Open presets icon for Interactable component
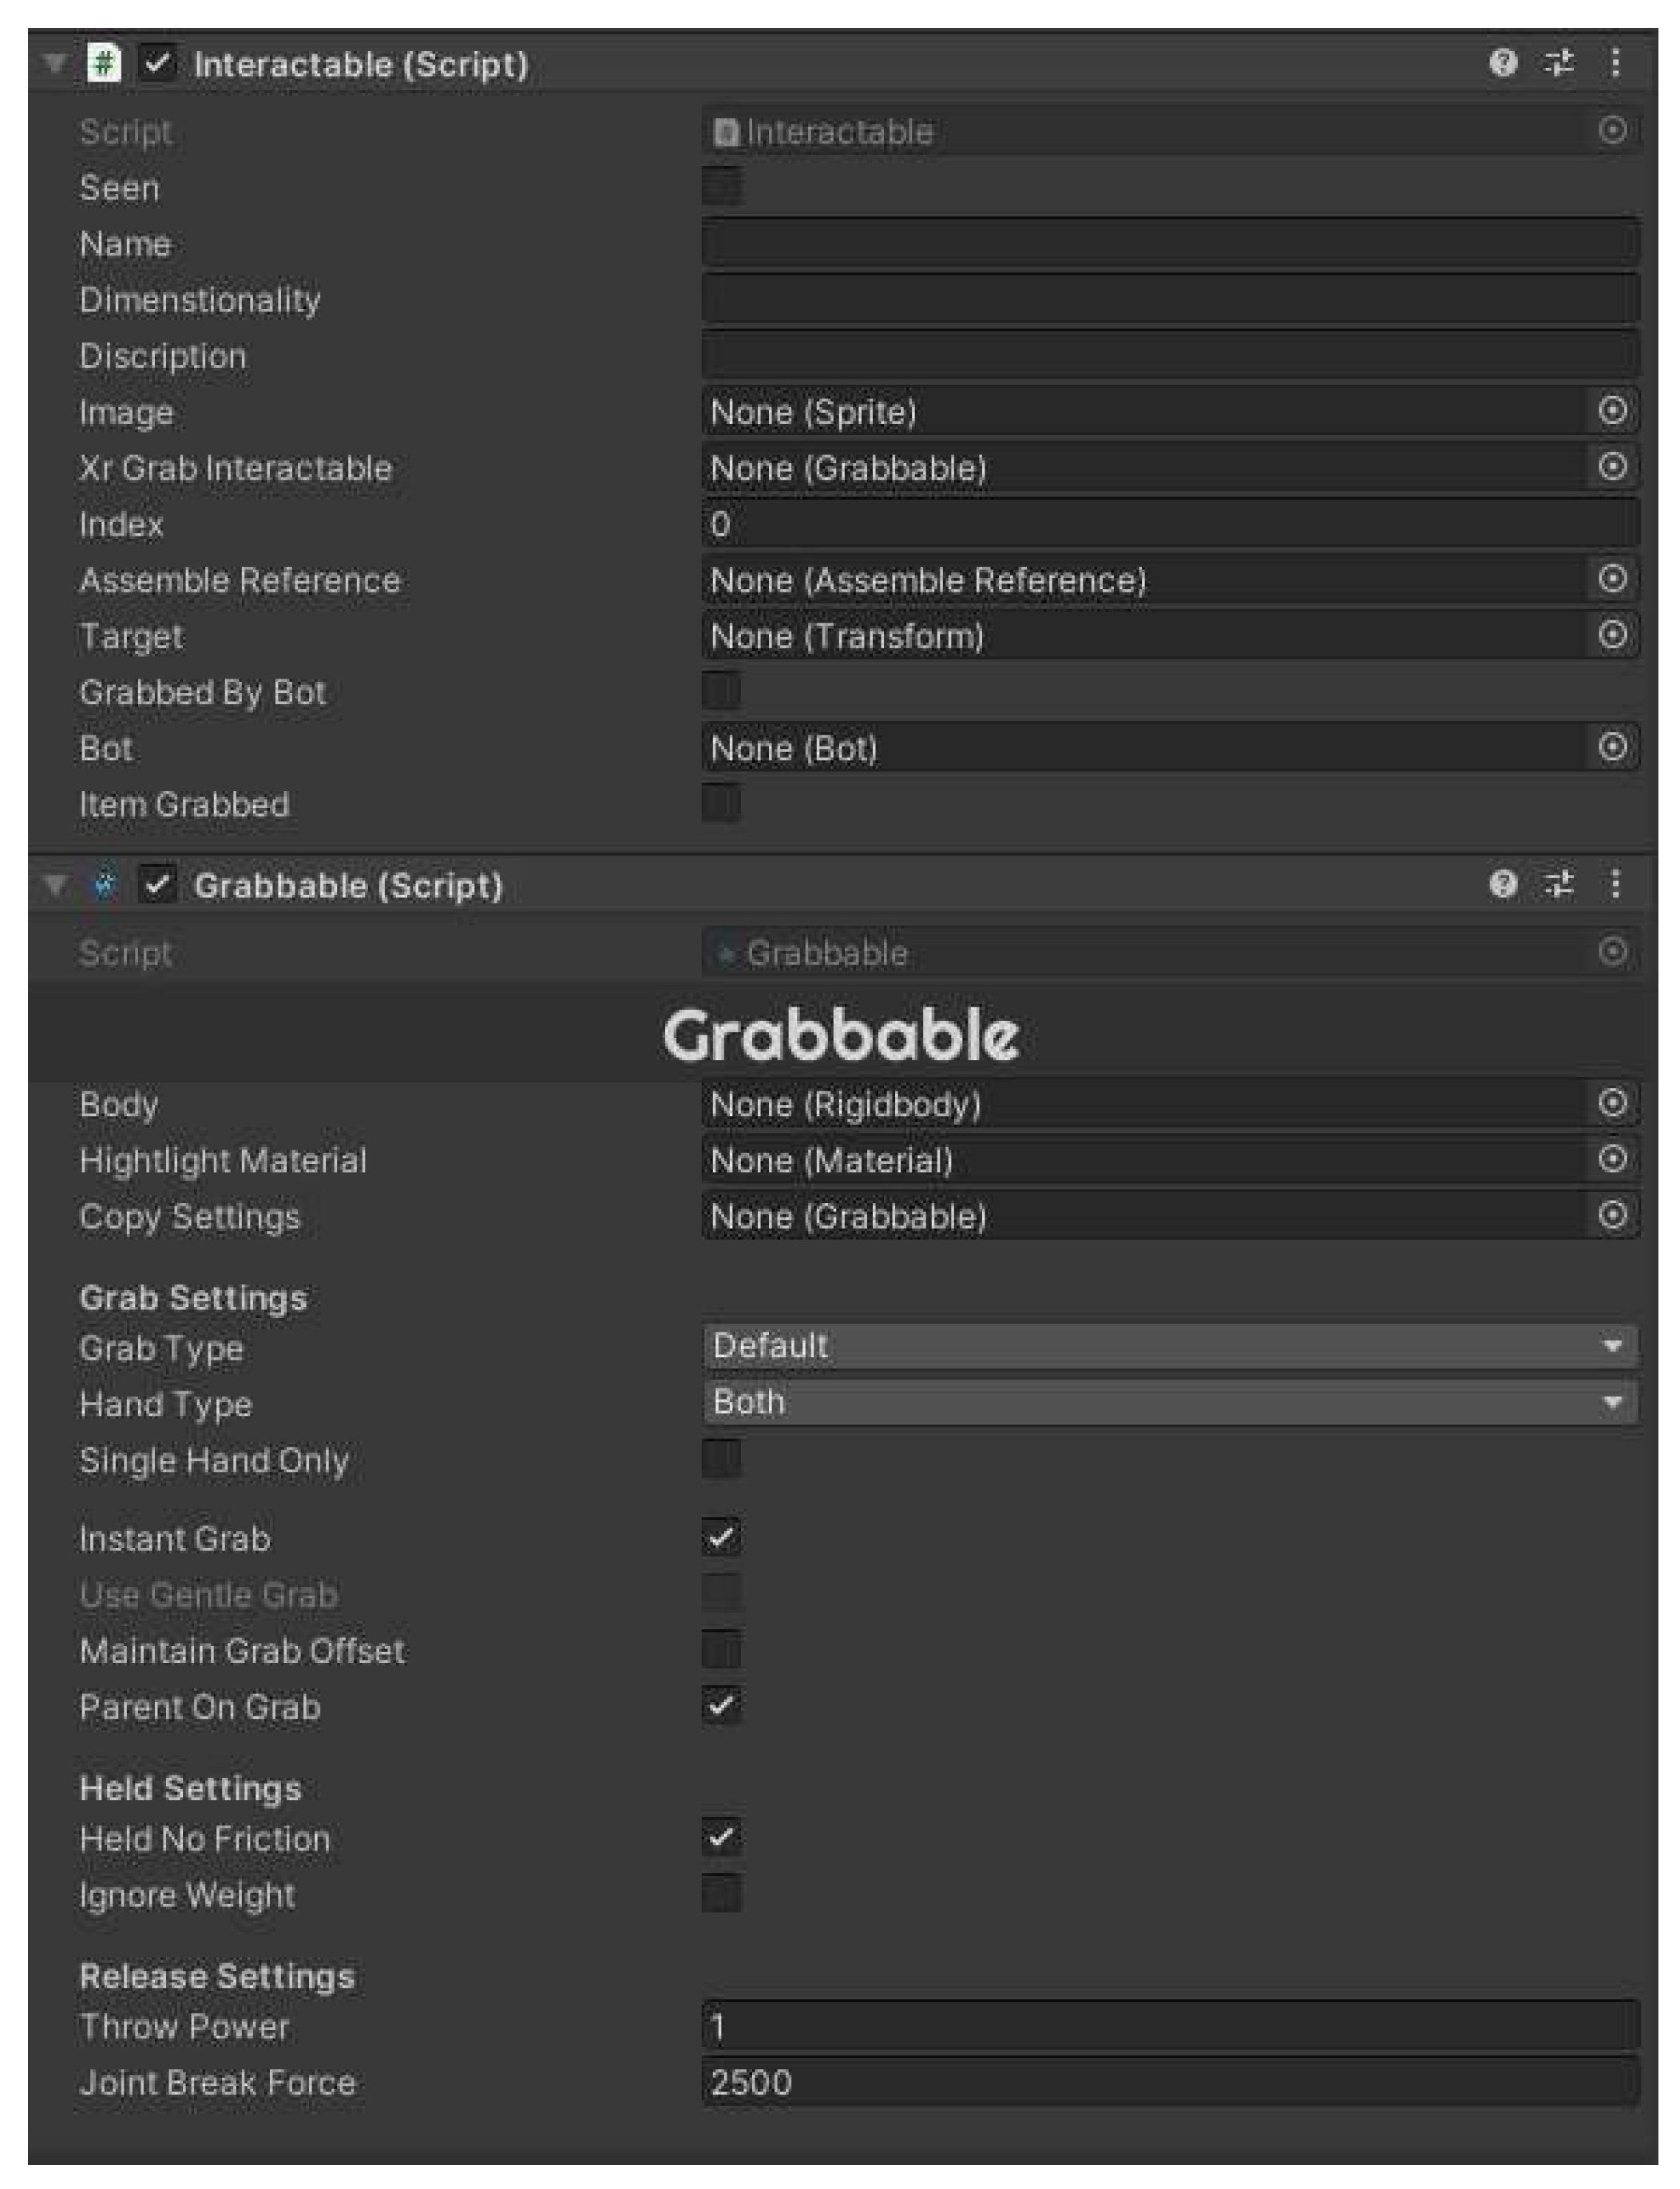This screenshot has width=1680, height=2189. pos(1558,64)
